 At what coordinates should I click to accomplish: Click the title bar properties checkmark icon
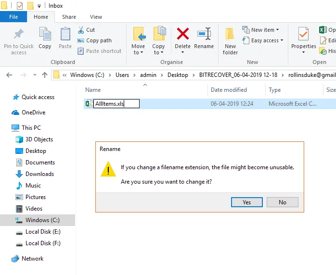20,6
